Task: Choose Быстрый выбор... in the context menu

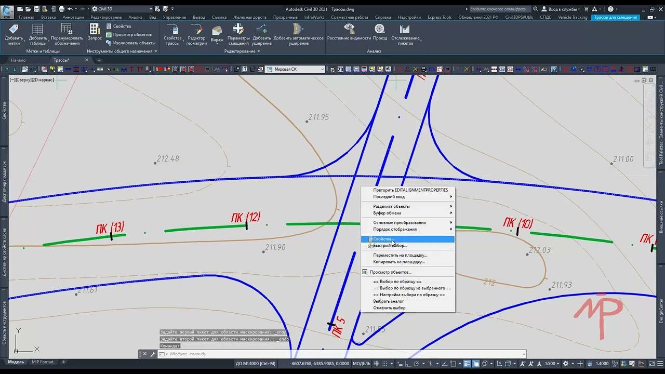Action: coord(408,246)
